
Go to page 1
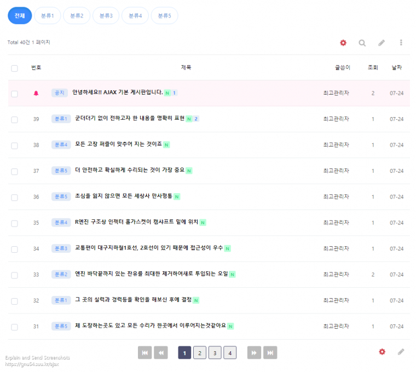184,353
